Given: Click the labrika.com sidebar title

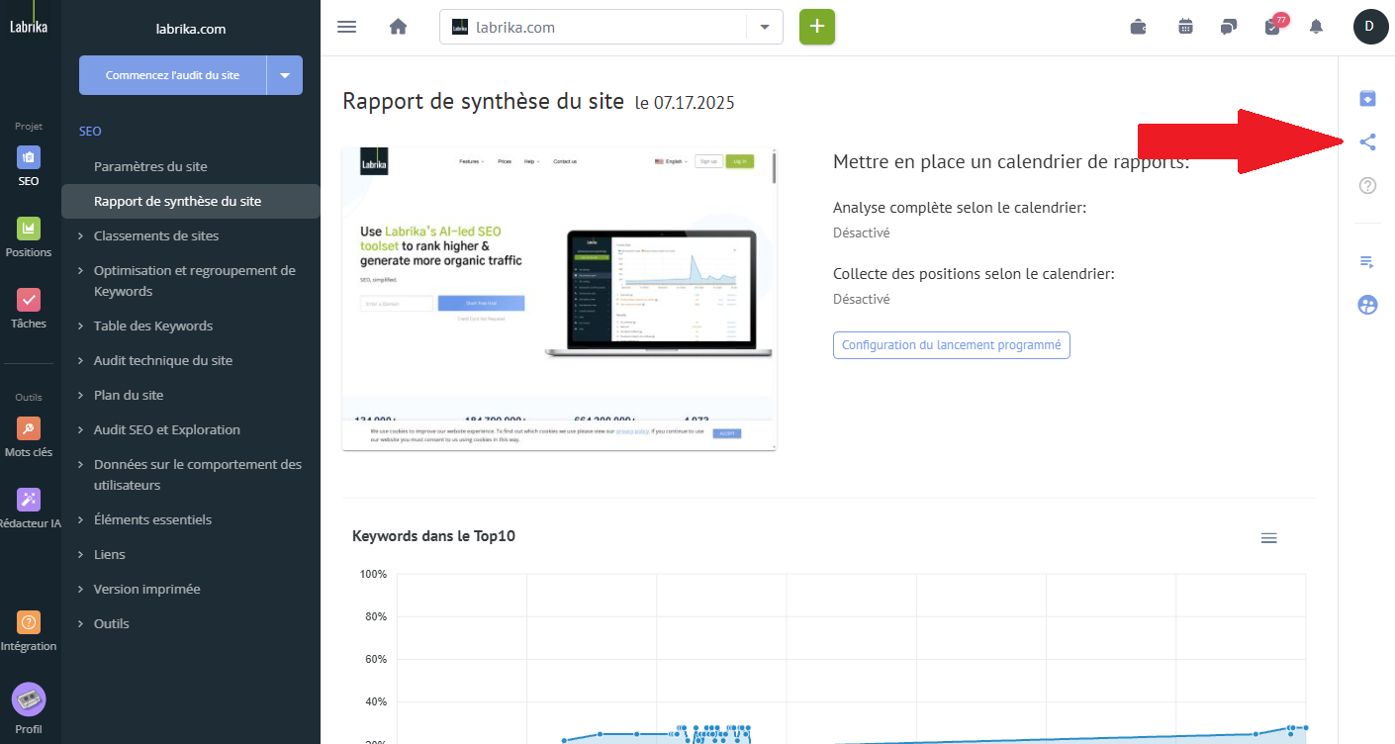Looking at the screenshot, I should 191,29.
